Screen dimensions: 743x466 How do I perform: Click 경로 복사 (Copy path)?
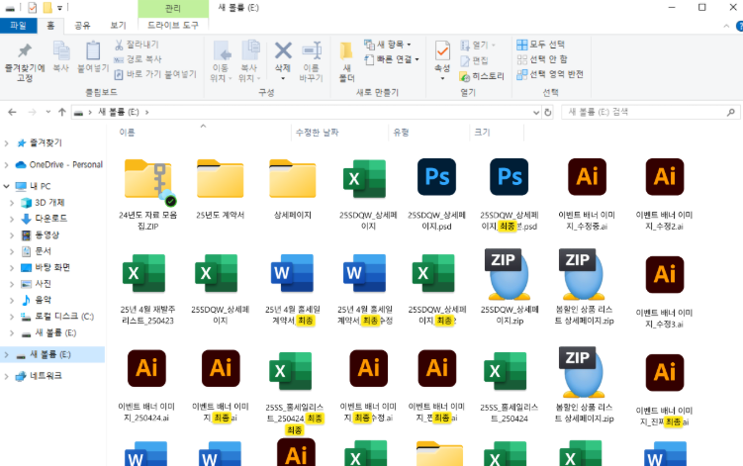click(x=138, y=59)
